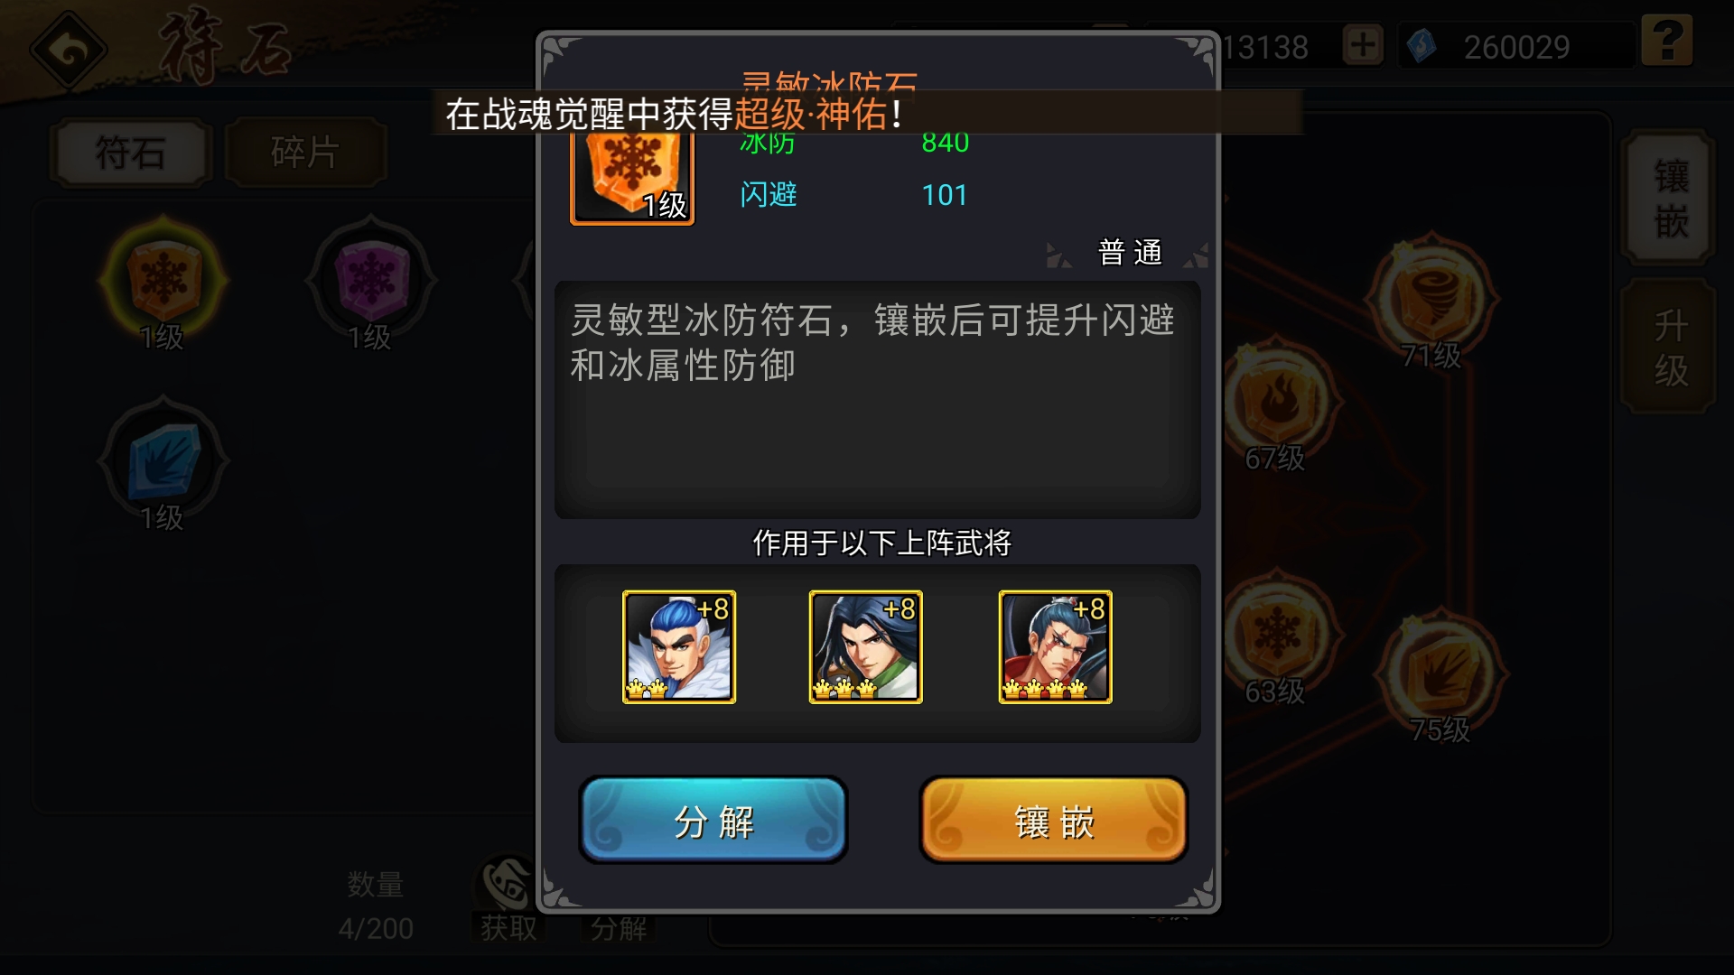Select the orange snowflake rune stone in inventory

coord(163,280)
